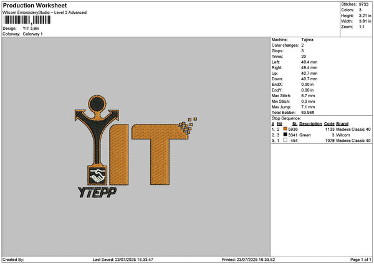Click the Production Worksheet title
The height and width of the screenshot is (264, 374).
[35, 6]
